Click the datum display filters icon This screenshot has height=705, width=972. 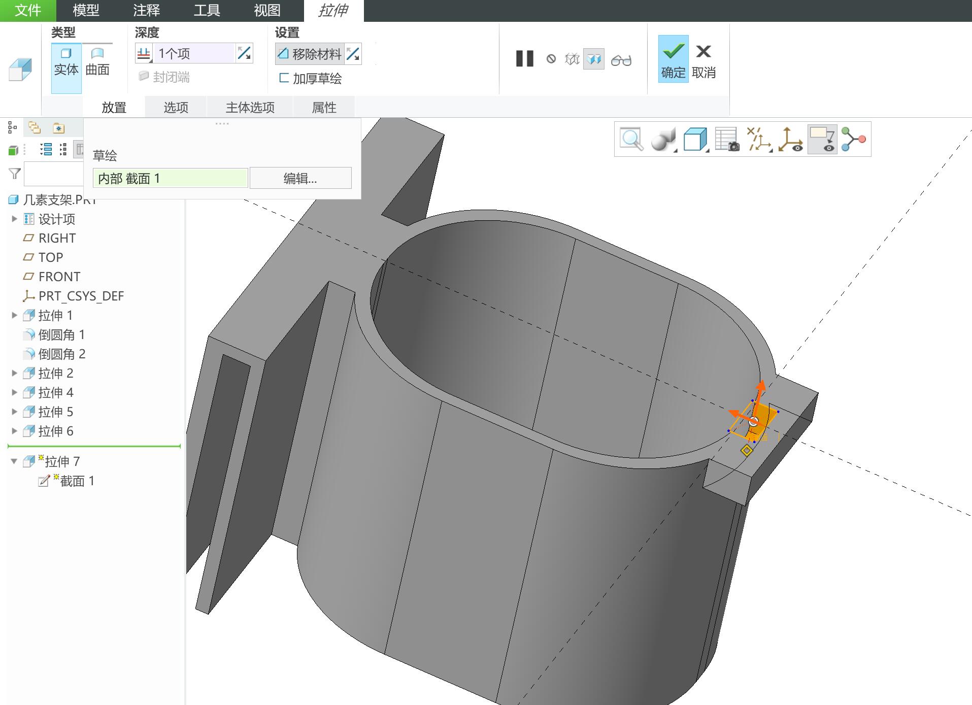coord(759,139)
